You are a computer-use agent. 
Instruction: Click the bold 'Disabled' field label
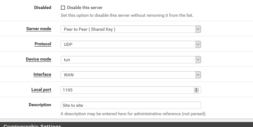pos(43,7)
